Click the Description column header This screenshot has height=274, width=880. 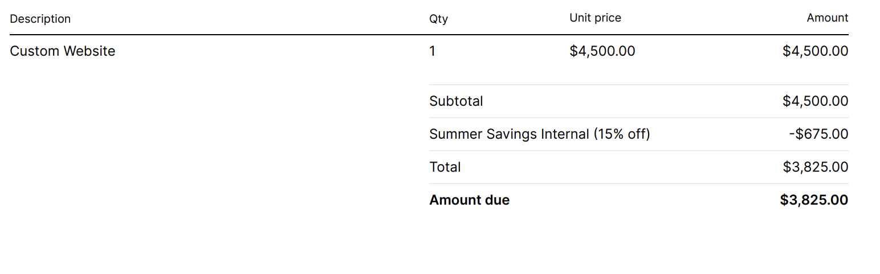40,19
